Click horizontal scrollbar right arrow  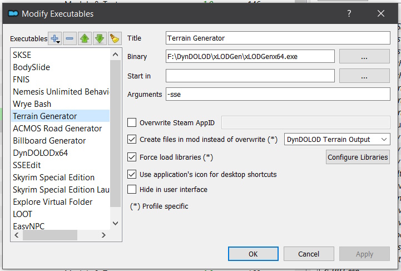103,235
